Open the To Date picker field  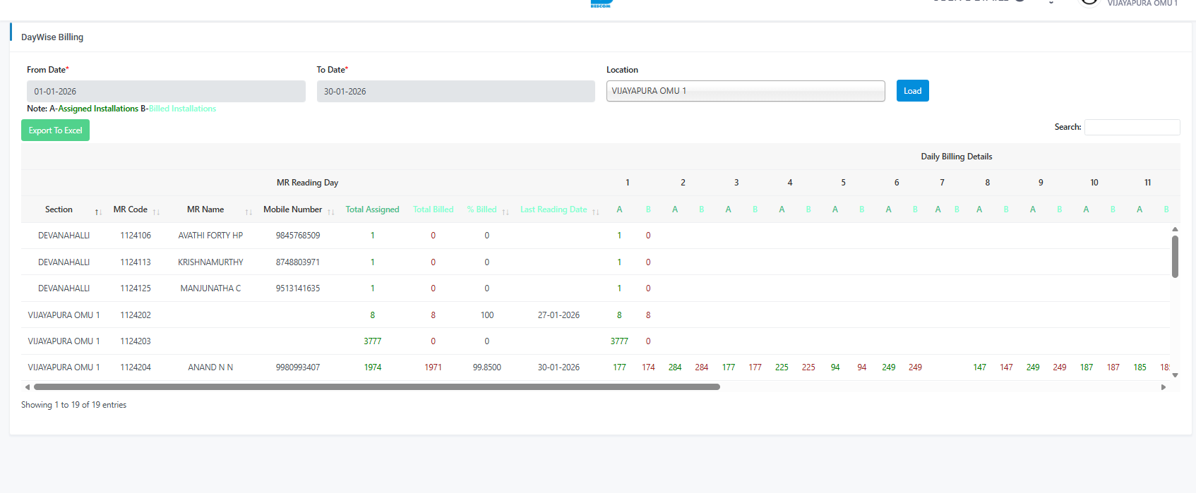pos(455,92)
